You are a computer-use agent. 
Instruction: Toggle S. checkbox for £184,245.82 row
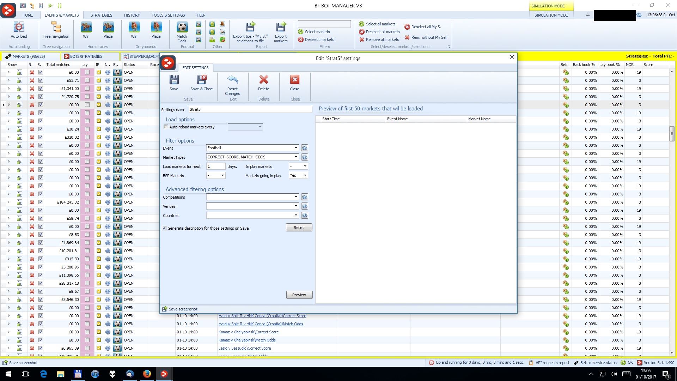click(x=41, y=202)
